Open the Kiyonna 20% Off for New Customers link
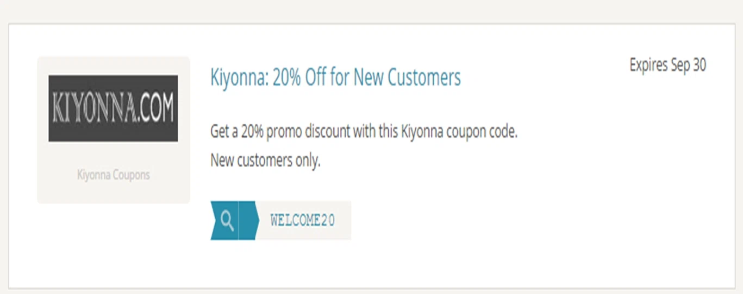This screenshot has width=743, height=294. click(335, 78)
